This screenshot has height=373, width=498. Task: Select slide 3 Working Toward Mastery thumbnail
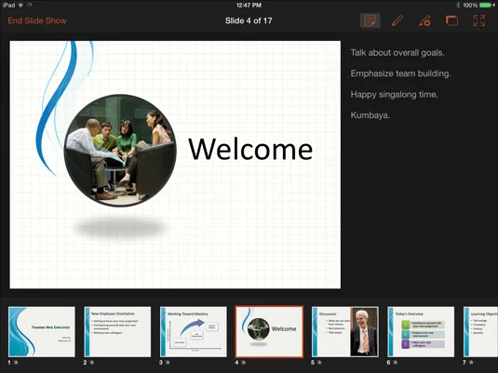(194, 332)
